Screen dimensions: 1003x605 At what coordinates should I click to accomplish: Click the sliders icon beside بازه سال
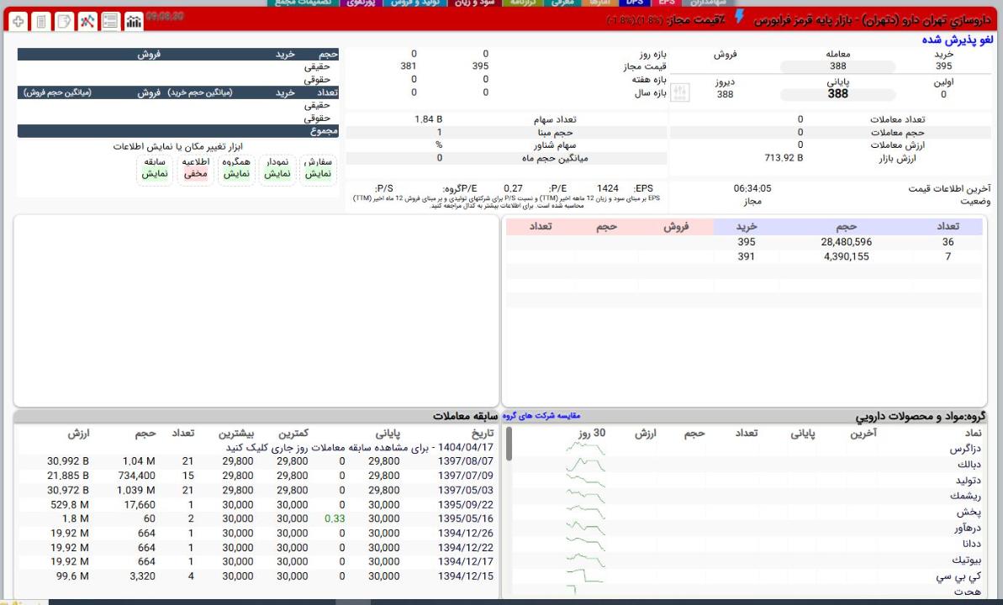tap(682, 93)
